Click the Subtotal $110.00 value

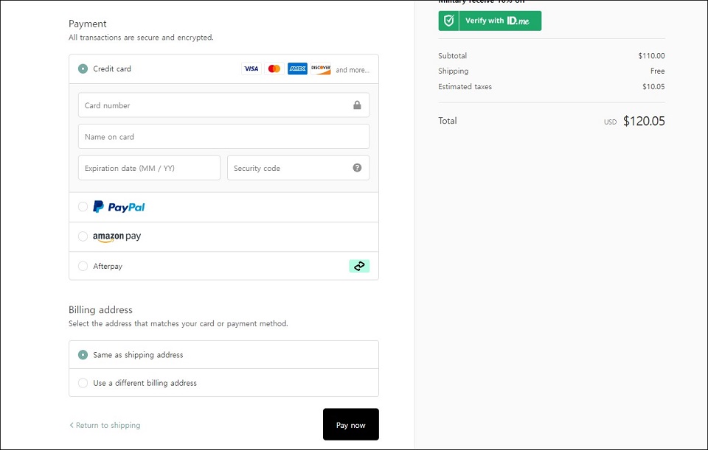[x=651, y=56]
